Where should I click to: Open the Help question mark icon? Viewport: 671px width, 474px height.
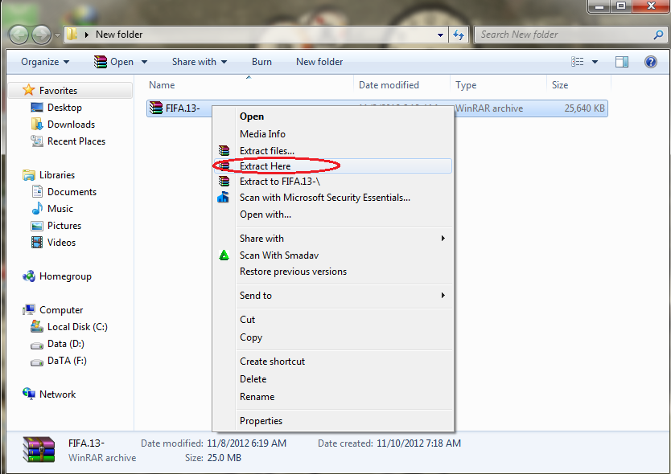point(650,62)
